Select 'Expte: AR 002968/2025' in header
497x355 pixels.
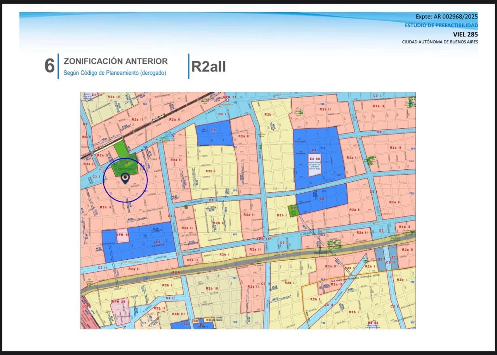(447, 17)
